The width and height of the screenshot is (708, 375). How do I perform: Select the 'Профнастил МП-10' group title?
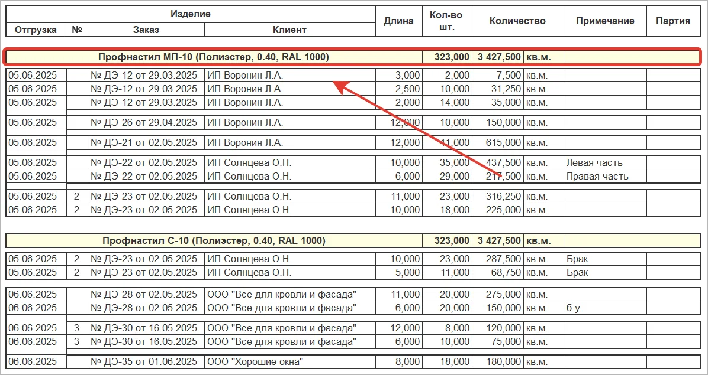214,57
